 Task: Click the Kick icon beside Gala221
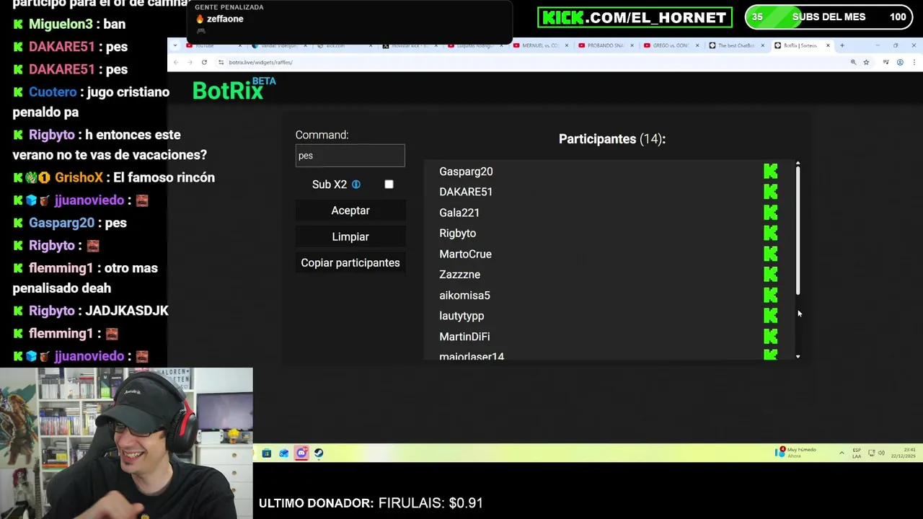pos(770,213)
